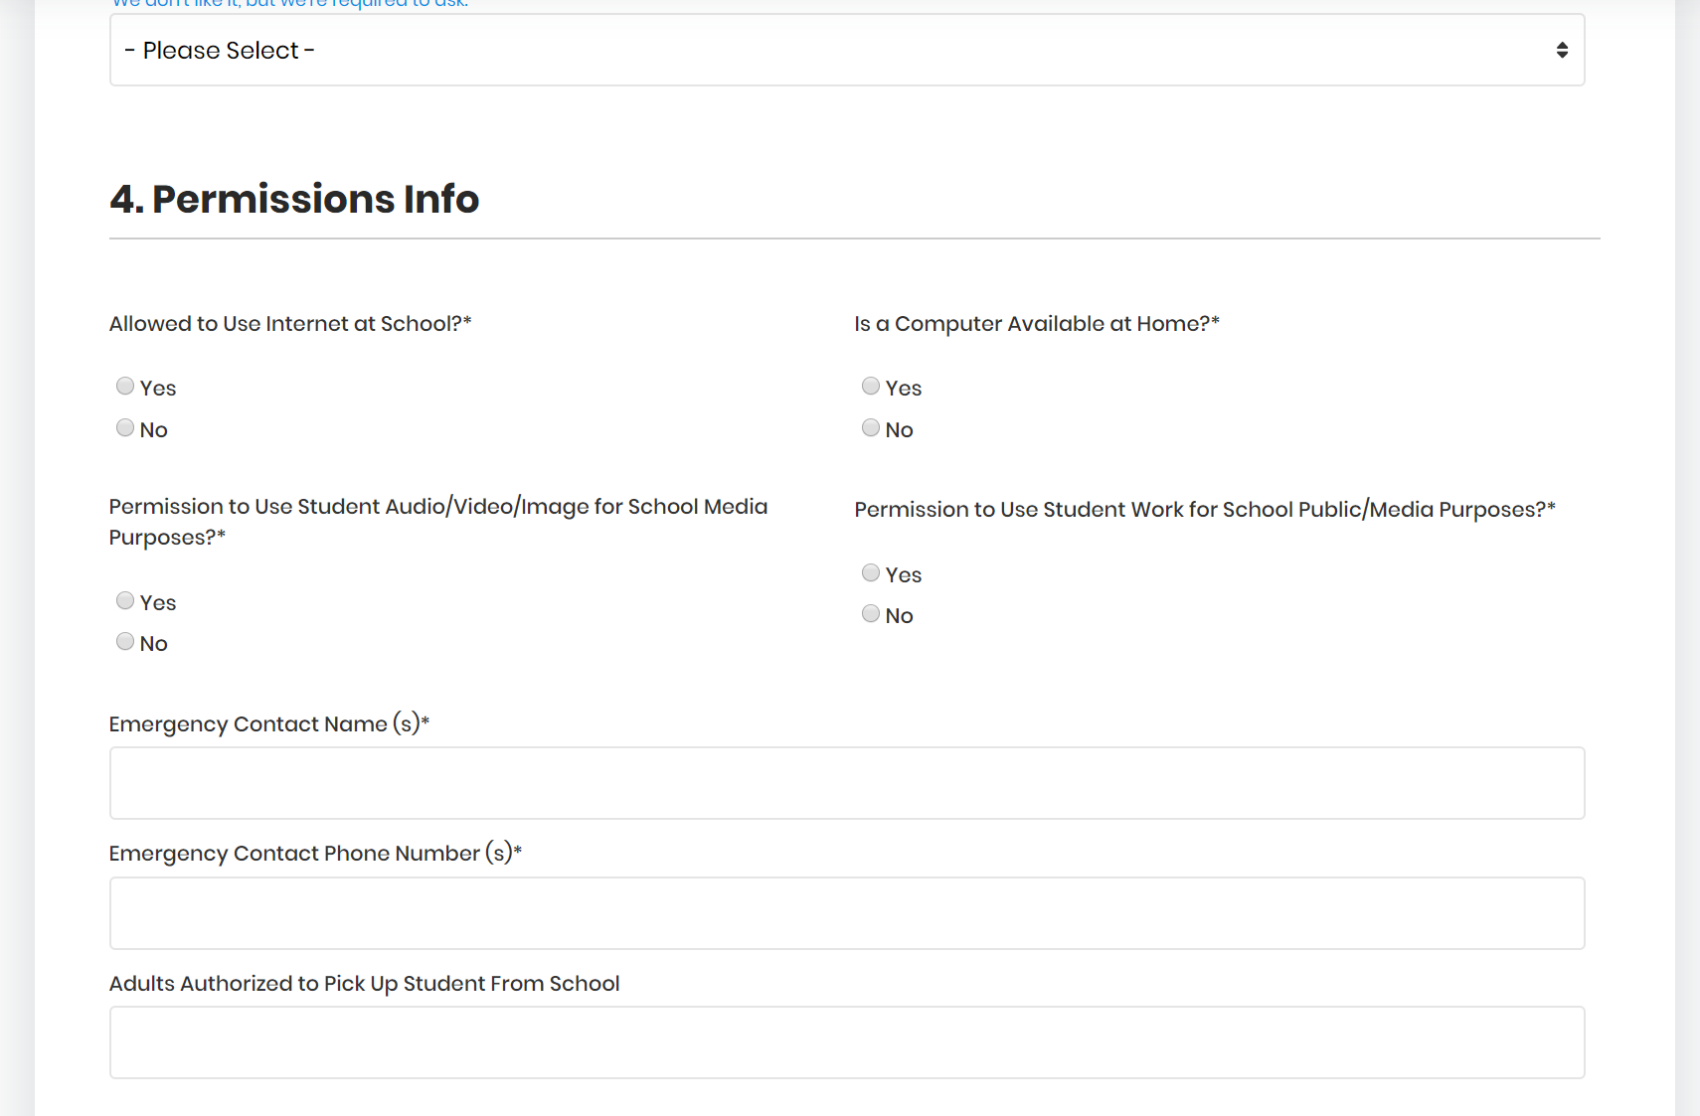Focus the Emergency Contact Name(s) text field
The height and width of the screenshot is (1116, 1700).
click(x=847, y=783)
